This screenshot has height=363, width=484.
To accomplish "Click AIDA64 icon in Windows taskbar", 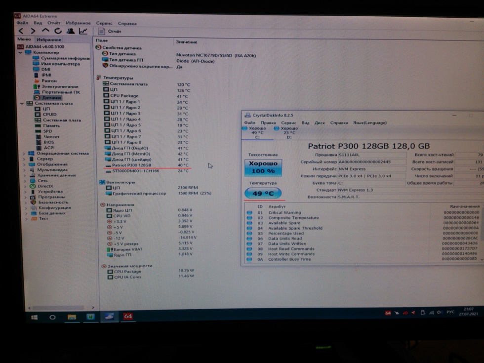I will coord(128,316).
